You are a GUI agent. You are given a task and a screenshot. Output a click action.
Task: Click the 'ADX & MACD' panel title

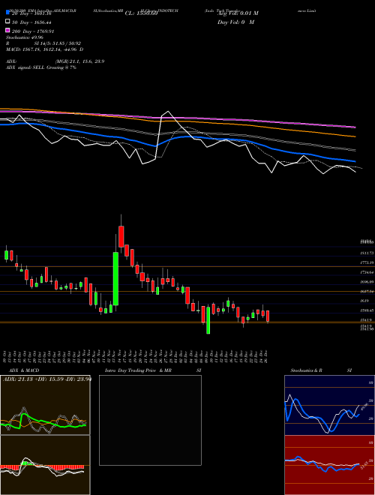(x=24, y=370)
